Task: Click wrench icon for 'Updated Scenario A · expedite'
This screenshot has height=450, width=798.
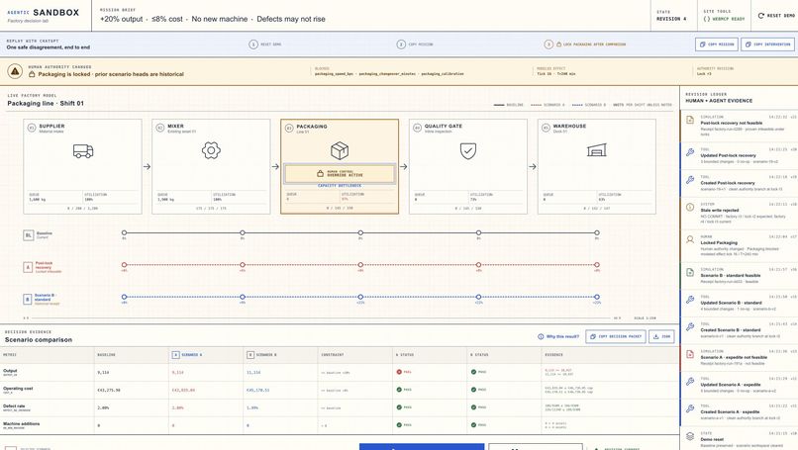Action: point(690,382)
